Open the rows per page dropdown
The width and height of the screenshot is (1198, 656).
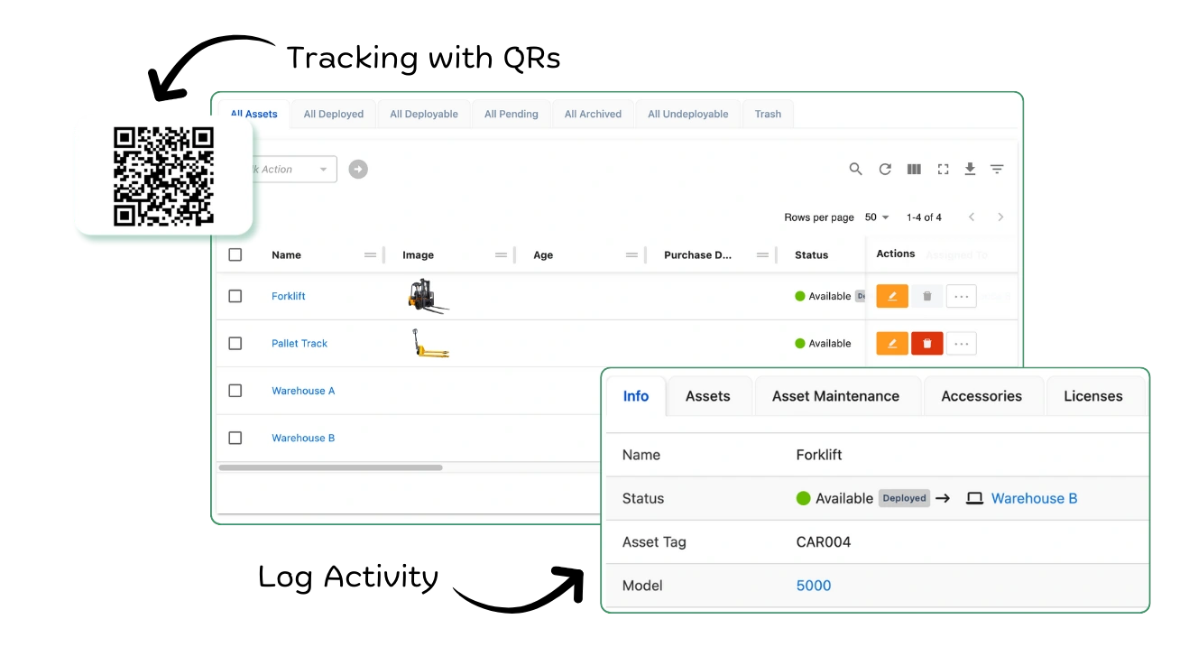pos(876,217)
